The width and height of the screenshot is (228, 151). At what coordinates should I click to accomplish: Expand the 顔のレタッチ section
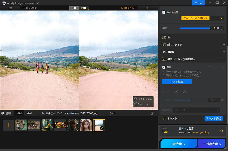tap(224, 45)
